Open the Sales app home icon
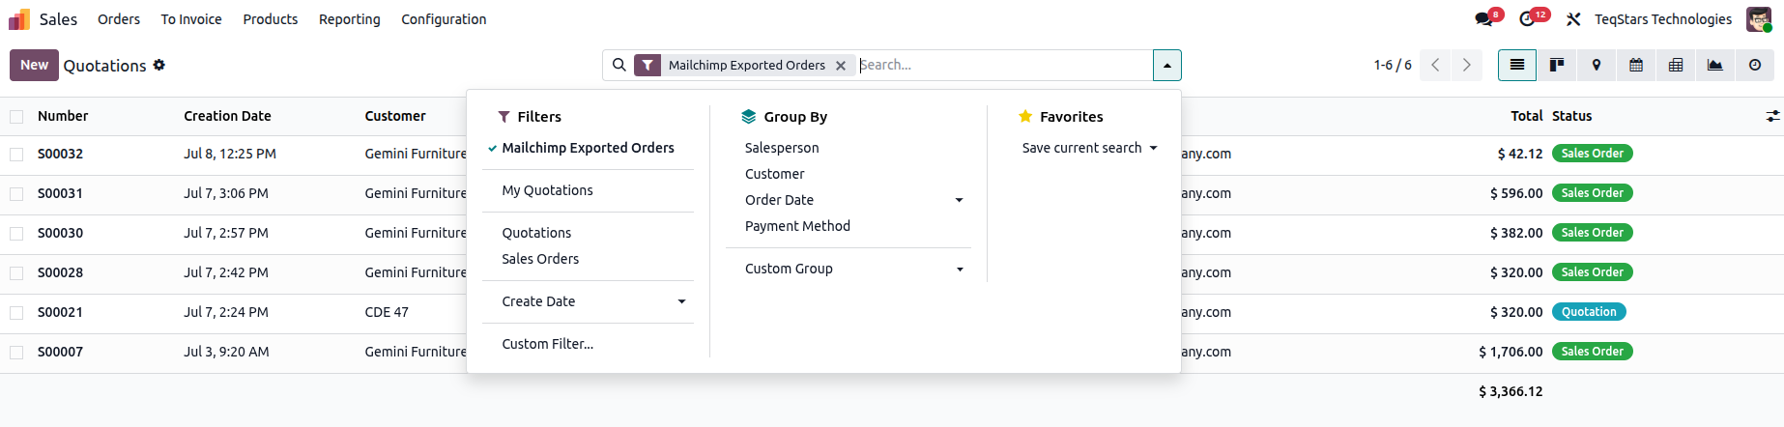 point(19,19)
